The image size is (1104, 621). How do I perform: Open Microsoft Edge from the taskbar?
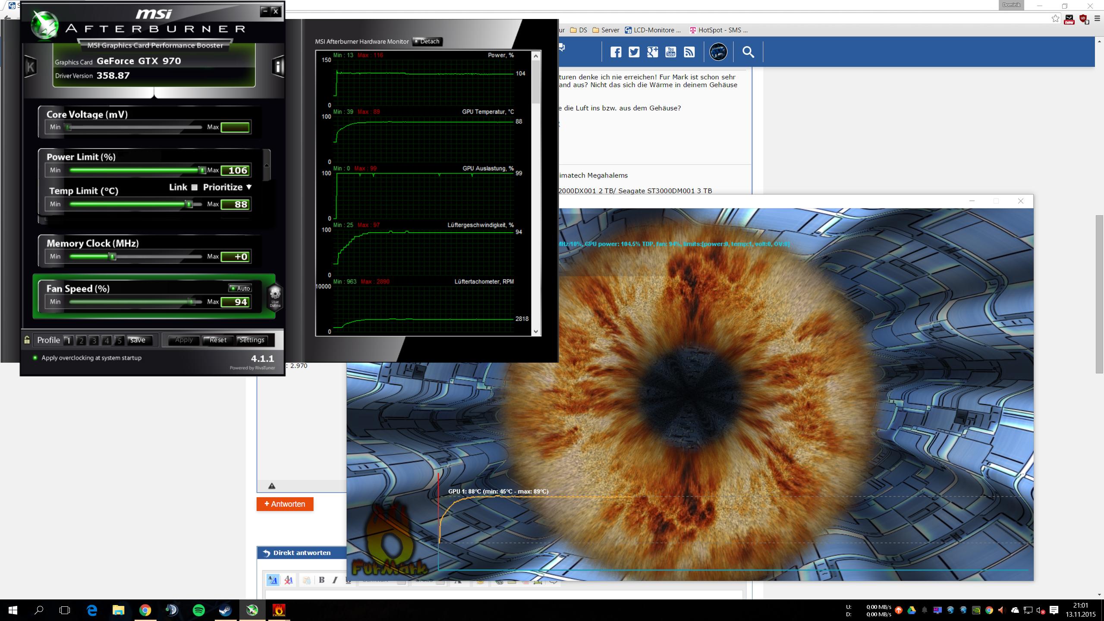[92, 610]
